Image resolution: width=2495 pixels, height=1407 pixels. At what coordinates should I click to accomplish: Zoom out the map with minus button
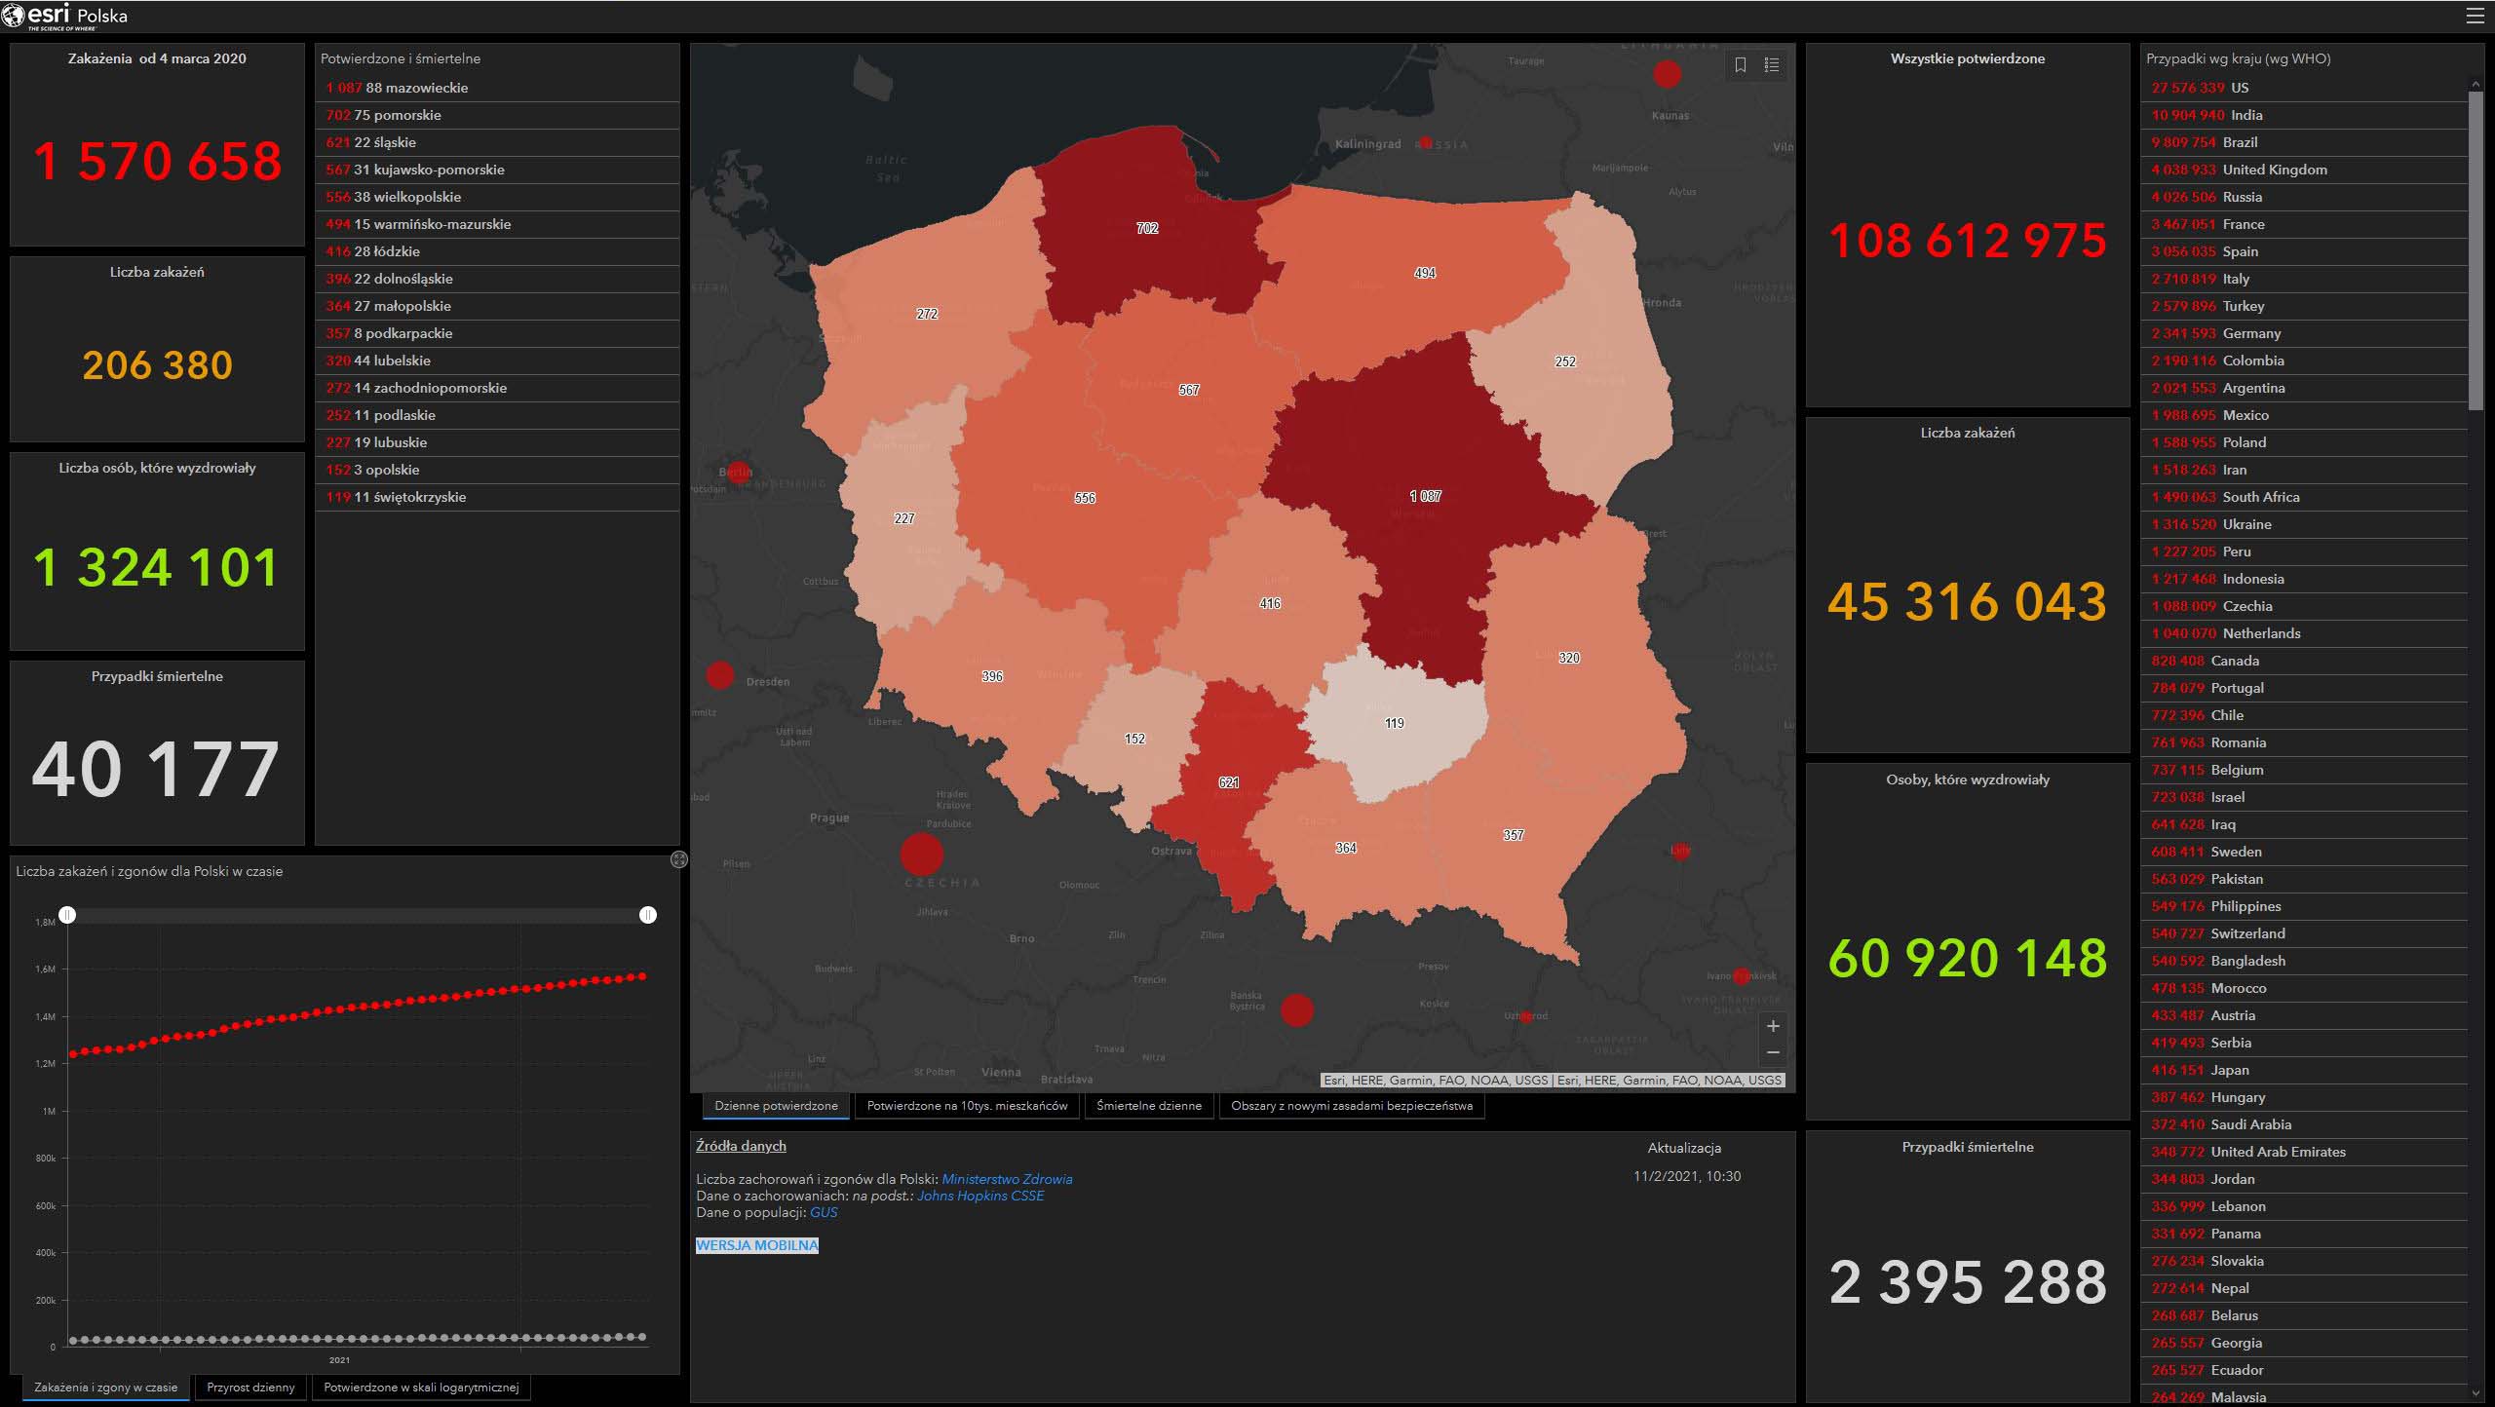(x=1773, y=1052)
